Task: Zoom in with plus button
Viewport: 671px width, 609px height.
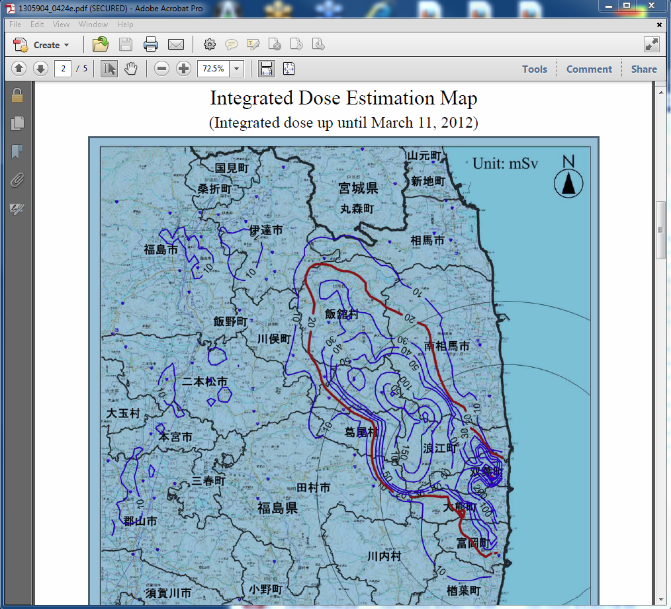Action: coord(183,68)
